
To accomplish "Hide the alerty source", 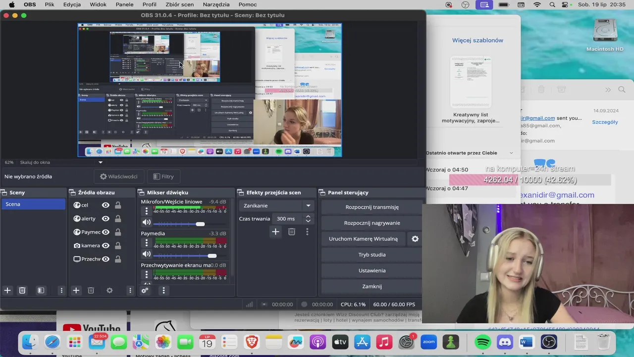I will (106, 219).
